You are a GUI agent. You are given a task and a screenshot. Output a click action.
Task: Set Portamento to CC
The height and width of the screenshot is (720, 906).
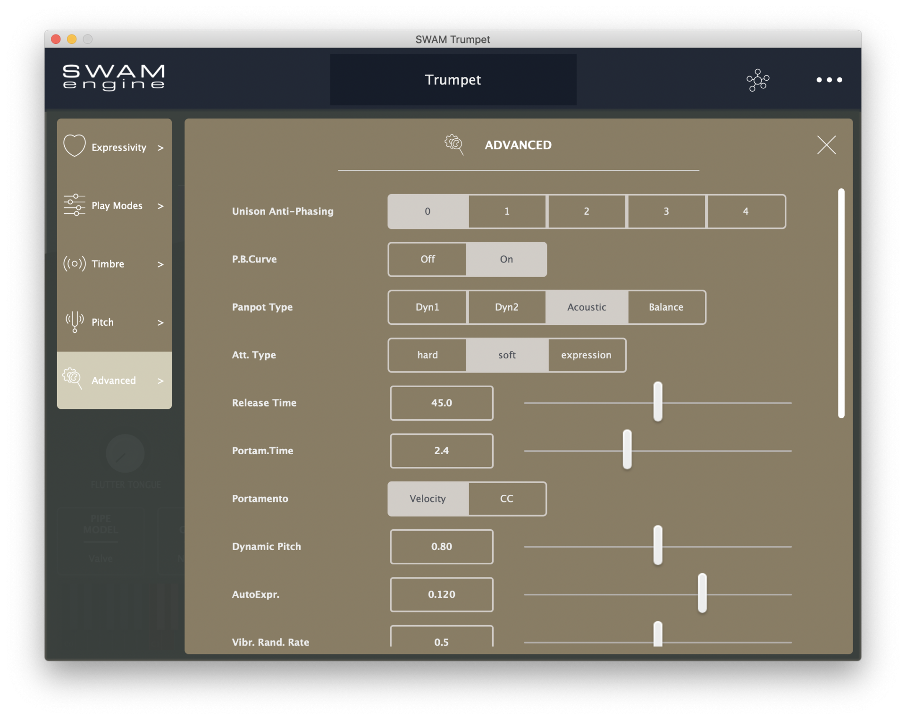(x=507, y=499)
